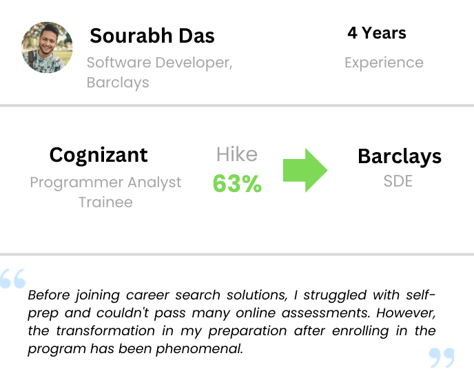Click the 4 Years text
This screenshot has width=474, height=380.
point(376,33)
